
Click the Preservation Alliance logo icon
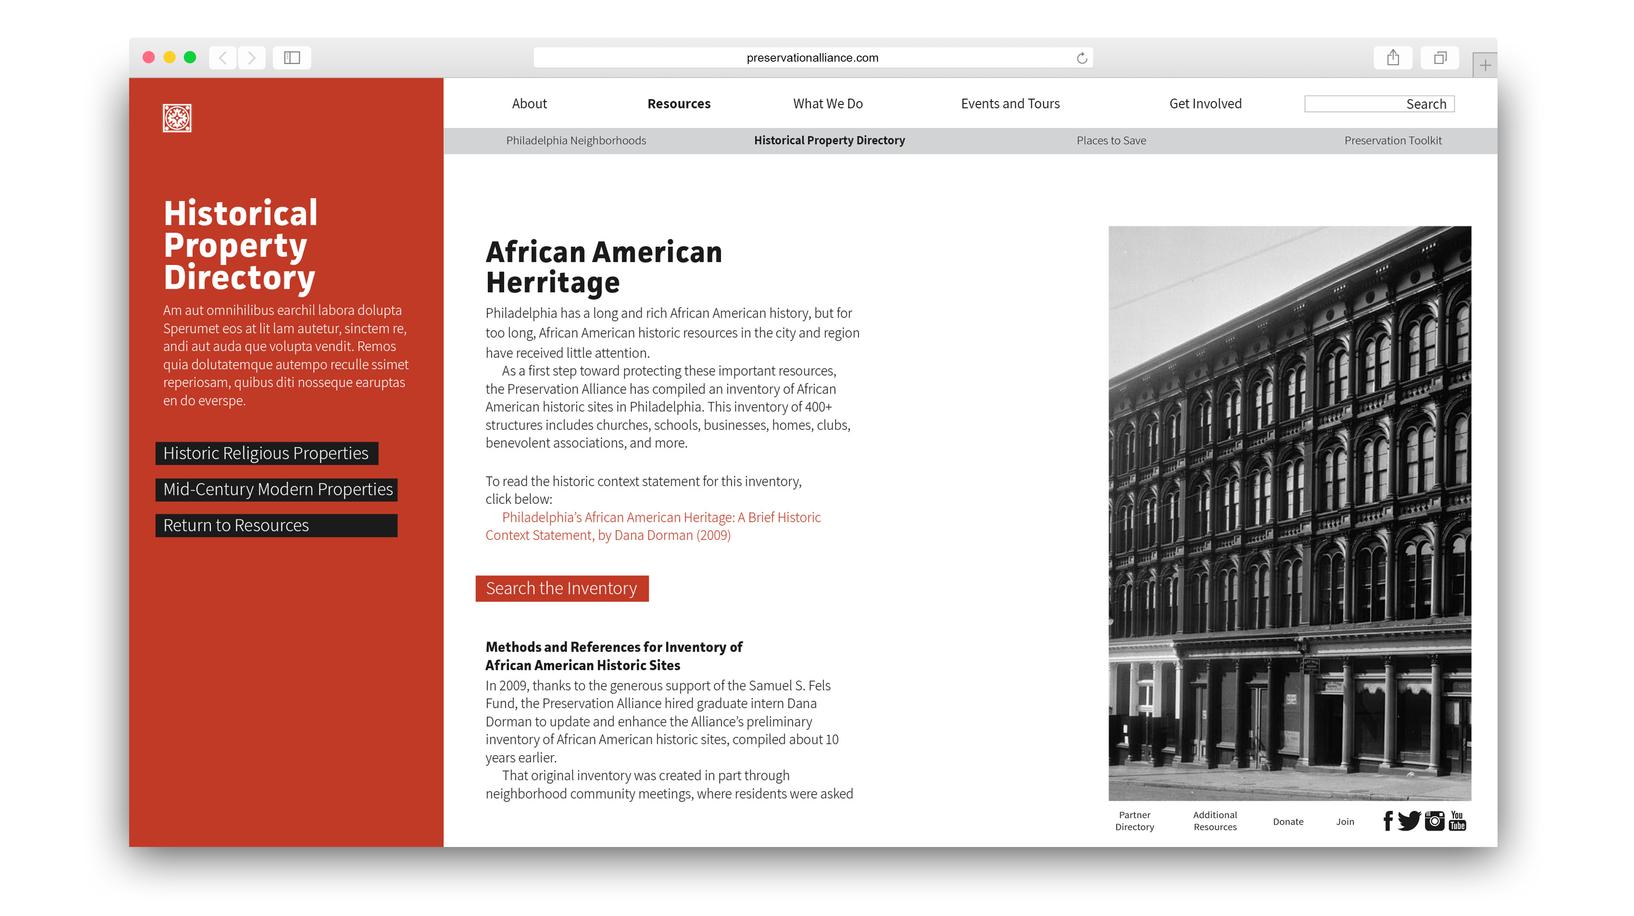pos(177,118)
